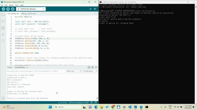Click 'TCP Server is listening' serial line
The width and height of the screenshot is (197, 110).
(x=18, y=85)
